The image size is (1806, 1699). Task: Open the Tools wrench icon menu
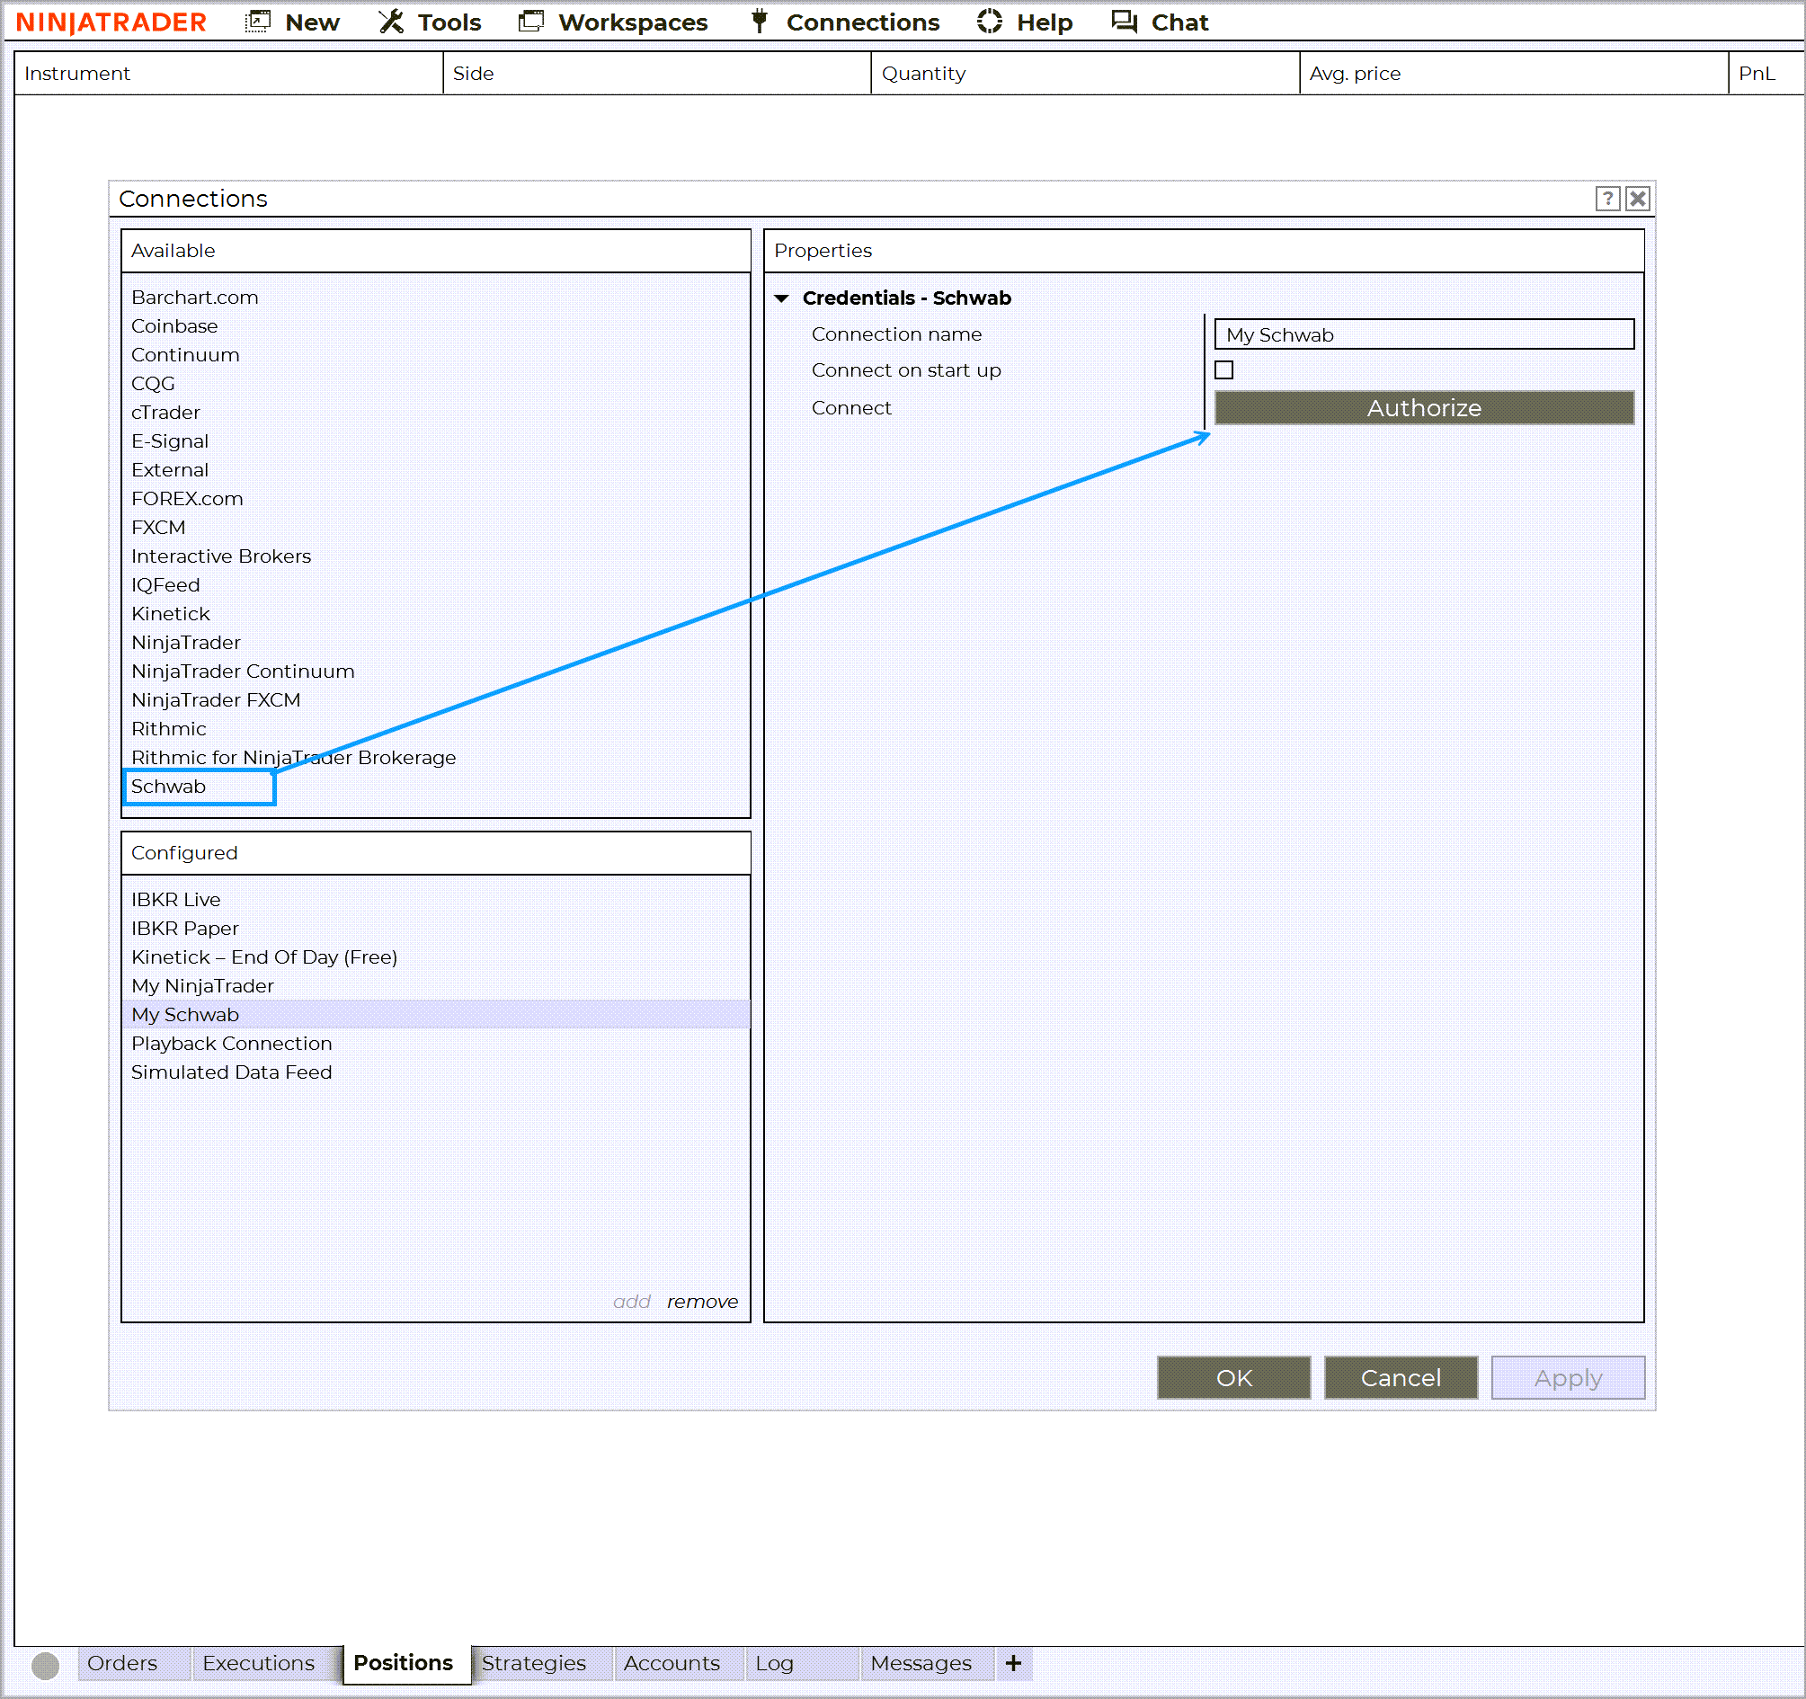click(x=391, y=22)
